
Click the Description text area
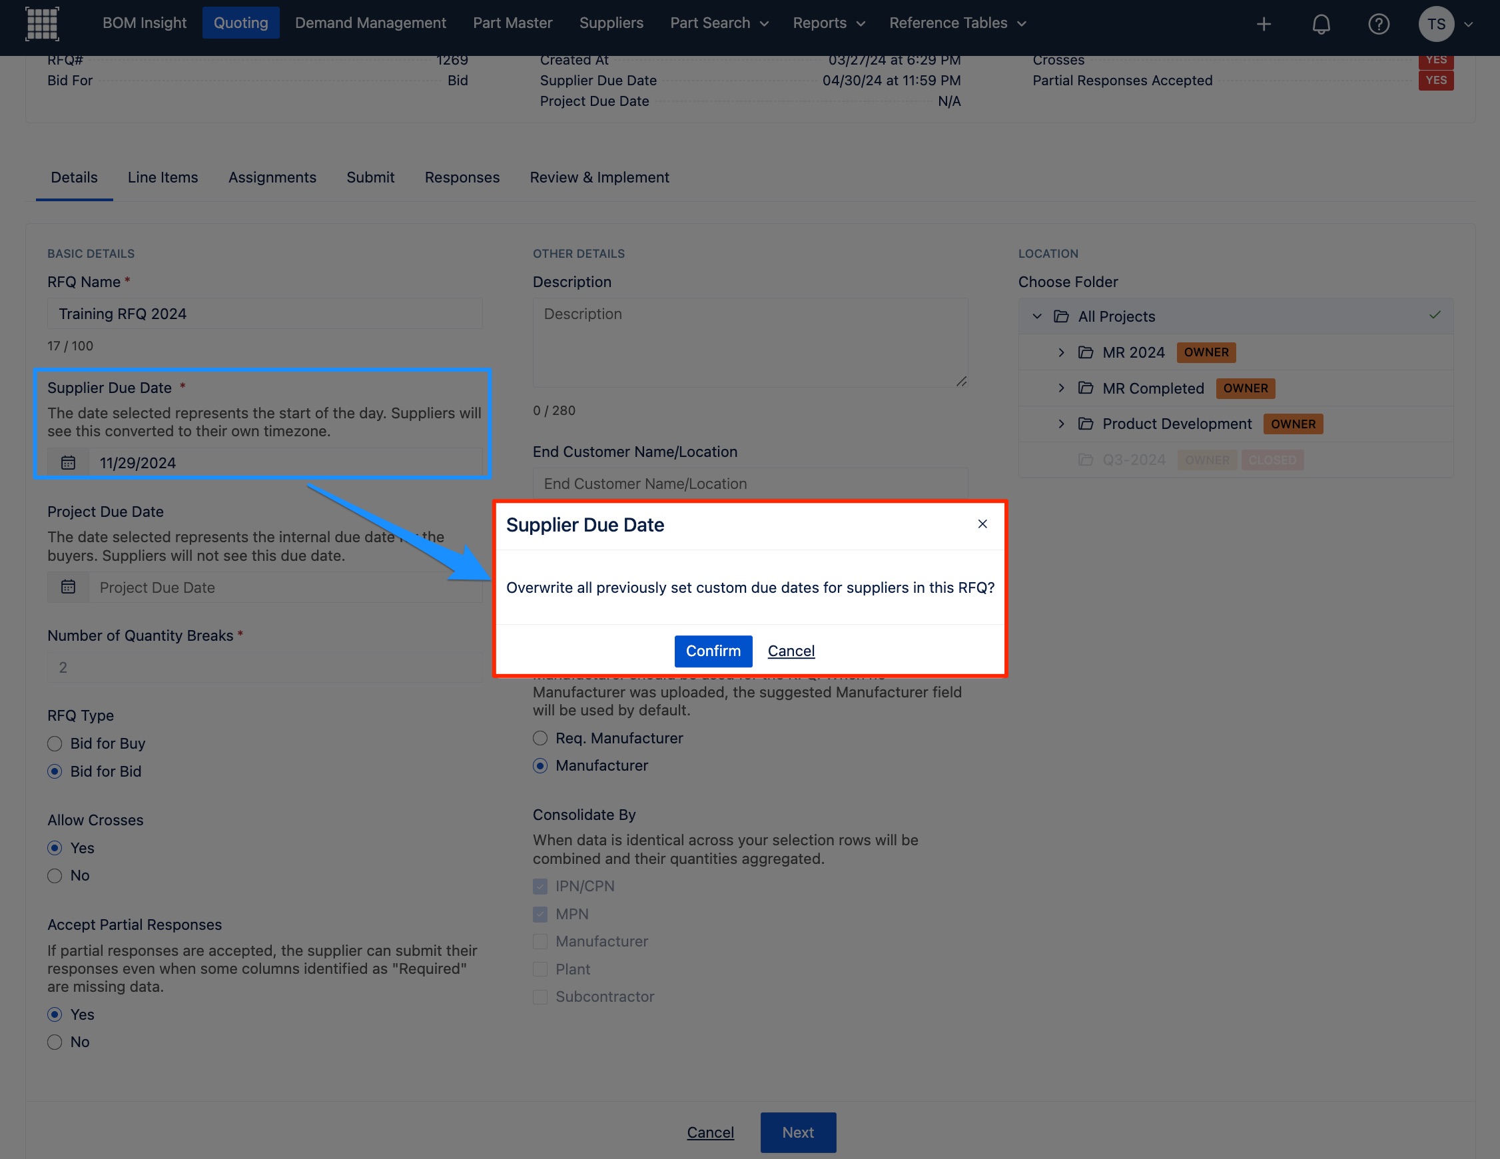click(750, 342)
